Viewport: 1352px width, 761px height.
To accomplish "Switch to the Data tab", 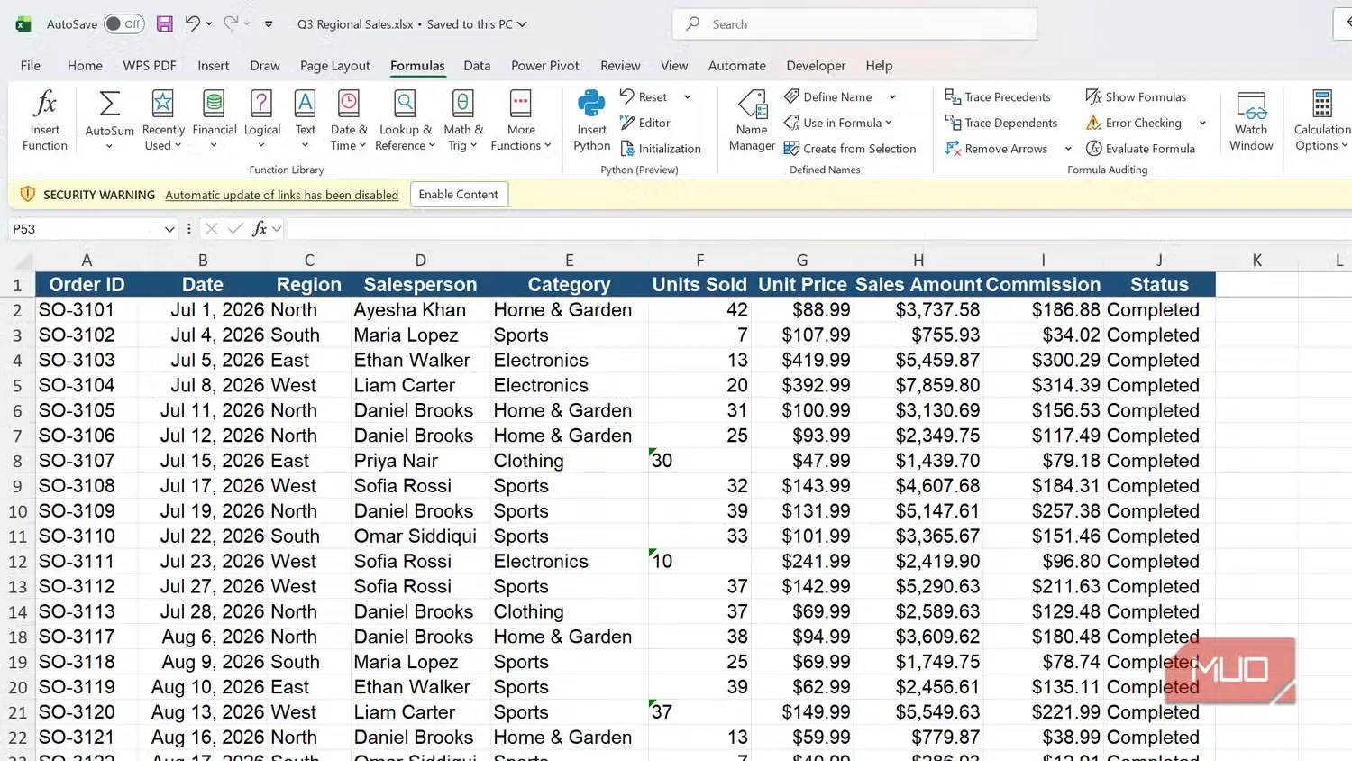I will 477,66.
